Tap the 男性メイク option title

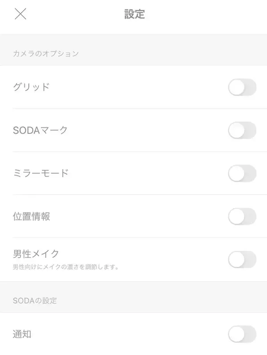tap(36, 254)
